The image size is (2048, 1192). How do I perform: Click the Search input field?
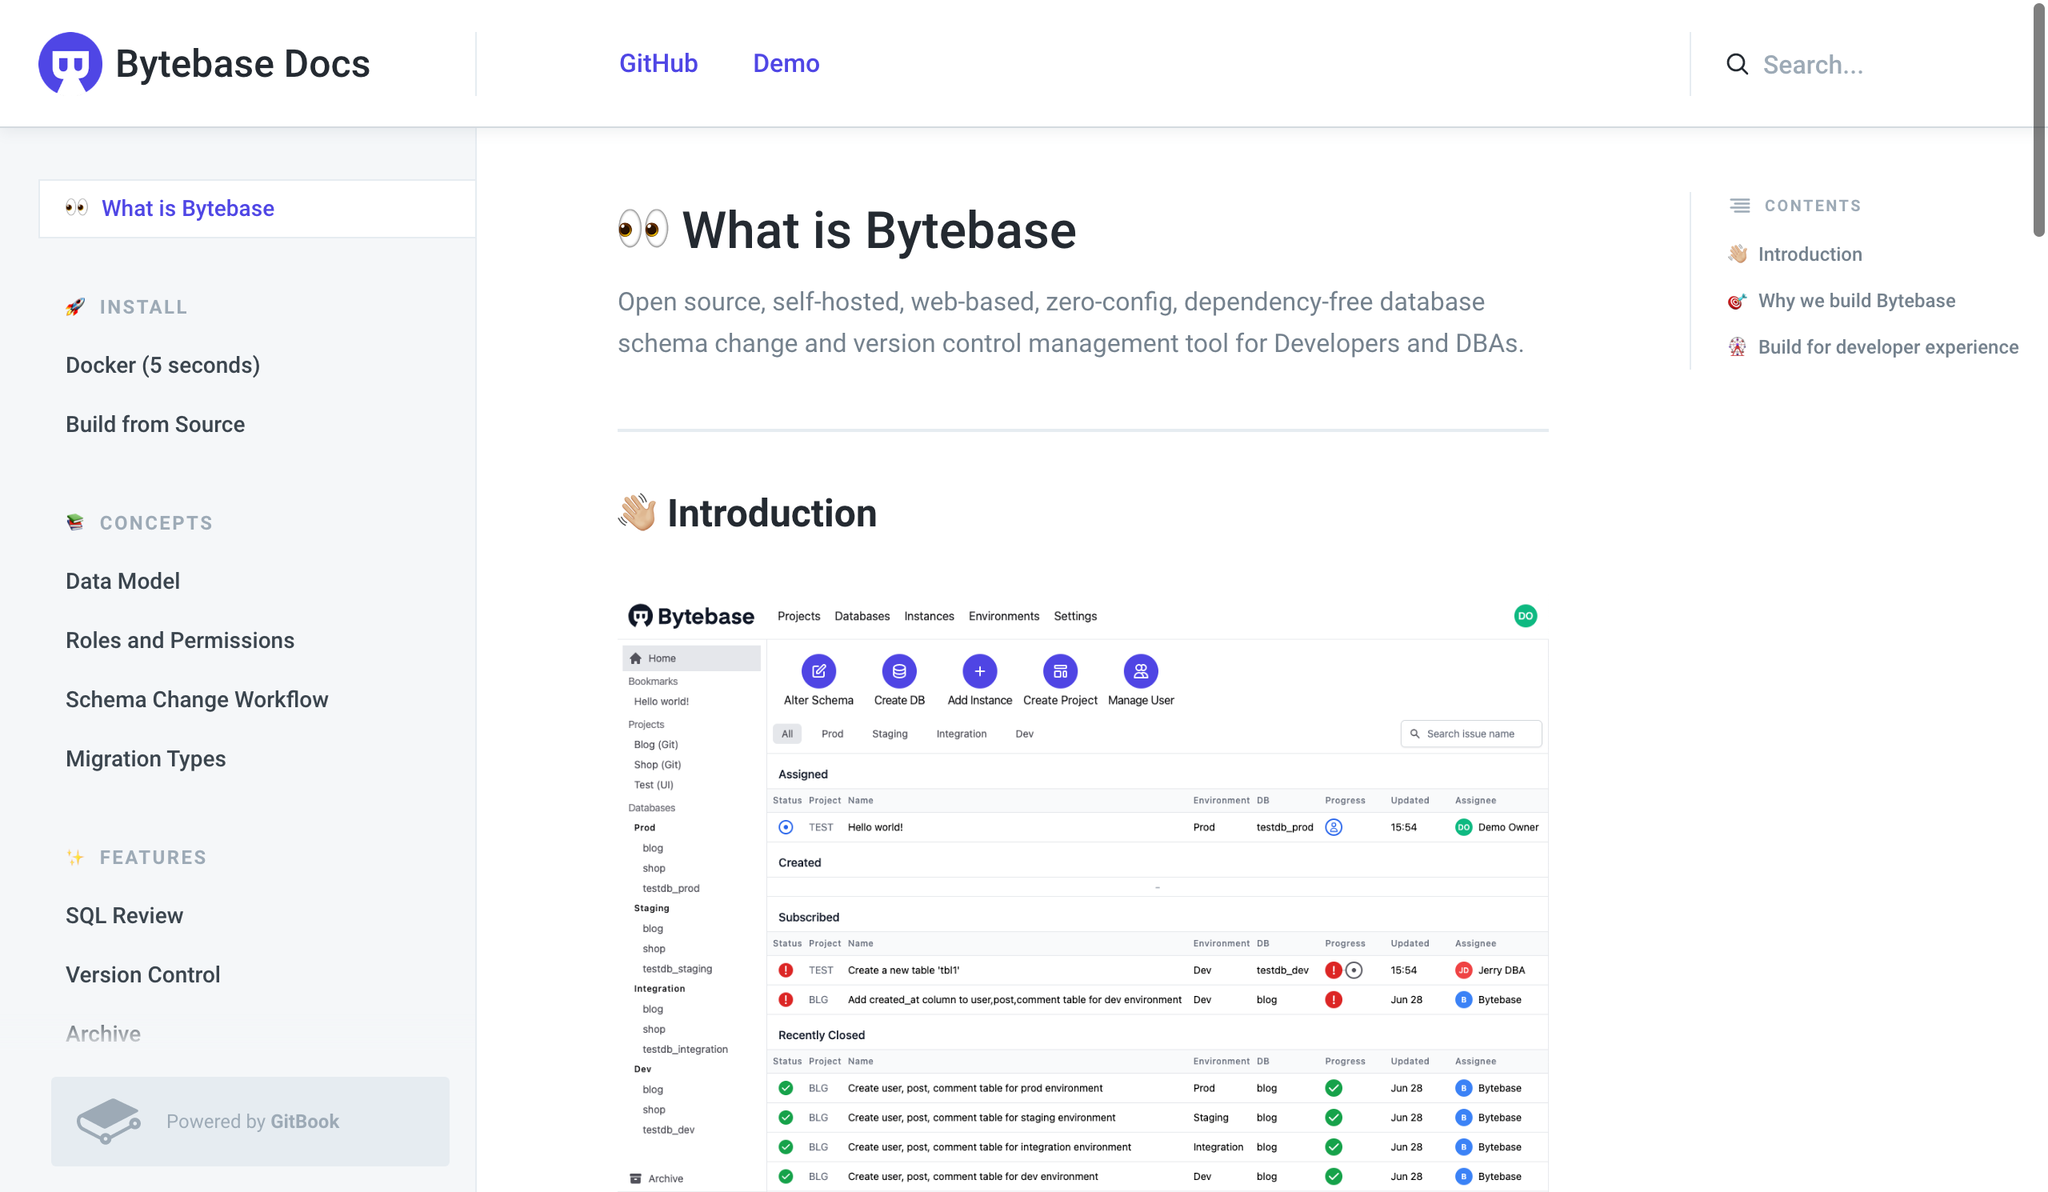[1870, 64]
